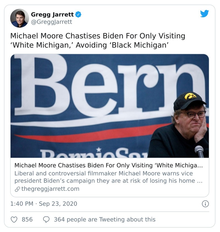Click the '1:40 PM' tweet time
220x232 pixels.
[x=21, y=204]
